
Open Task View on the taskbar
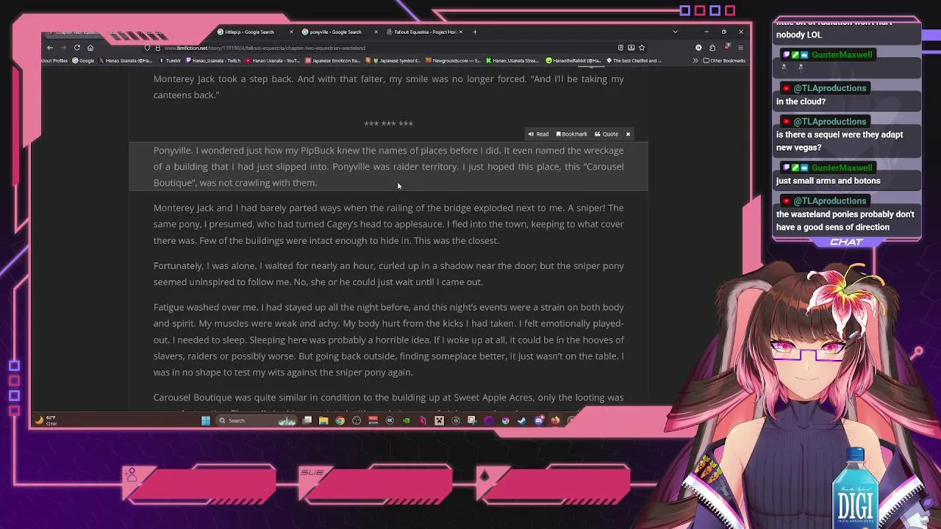[x=307, y=420]
